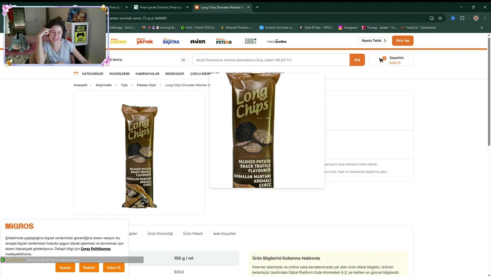491x276 pixels.
Task: Open the Migros Yemek logo link
Action: 145,41
